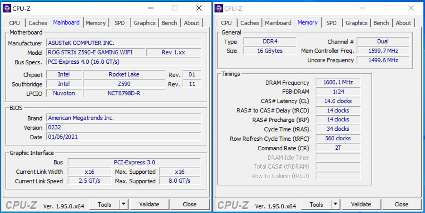Click Mem Controller Freq. 1599.7 MHz value

pyautogui.click(x=383, y=51)
